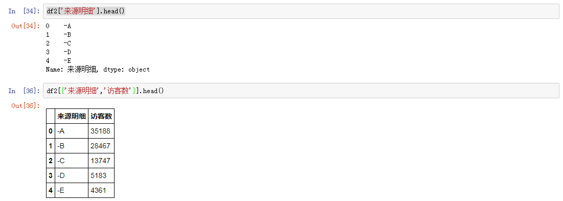Click the 访客数 column header in table
Viewport: 563px width, 201px height.
101,116
